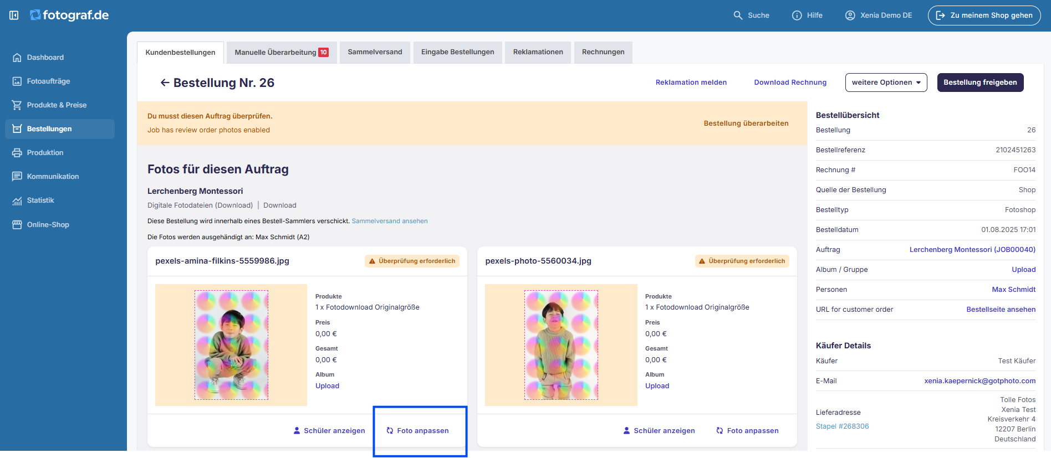The width and height of the screenshot is (1051, 458).
Task: Open the Lerchenberg Montessori (JOB00040) link
Action: [x=972, y=250]
